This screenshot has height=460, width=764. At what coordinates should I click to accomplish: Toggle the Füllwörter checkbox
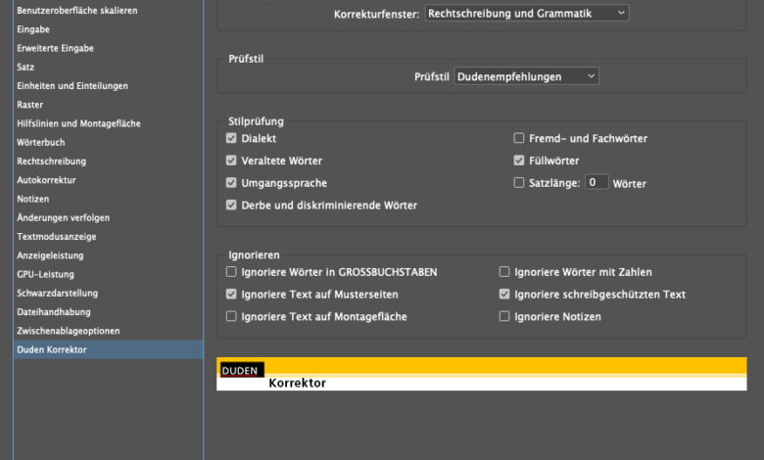[520, 161]
